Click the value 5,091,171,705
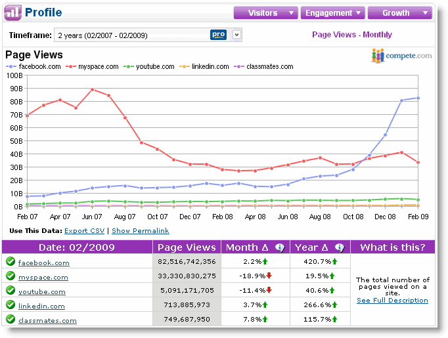The image size is (448, 338). pyautogui.click(x=187, y=290)
